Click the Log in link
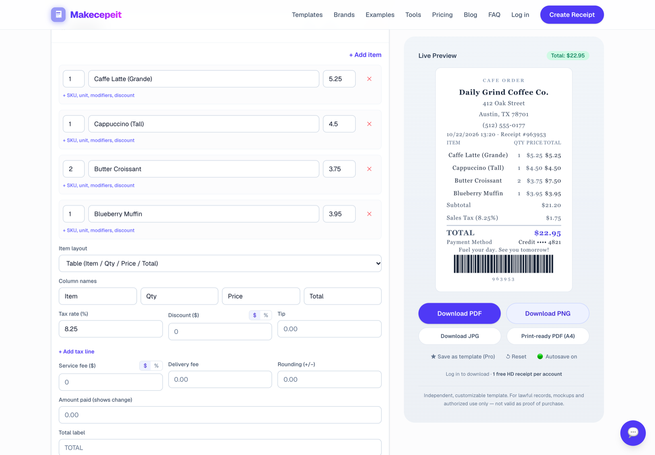Screen dimensions: 655x455 click(x=520, y=15)
